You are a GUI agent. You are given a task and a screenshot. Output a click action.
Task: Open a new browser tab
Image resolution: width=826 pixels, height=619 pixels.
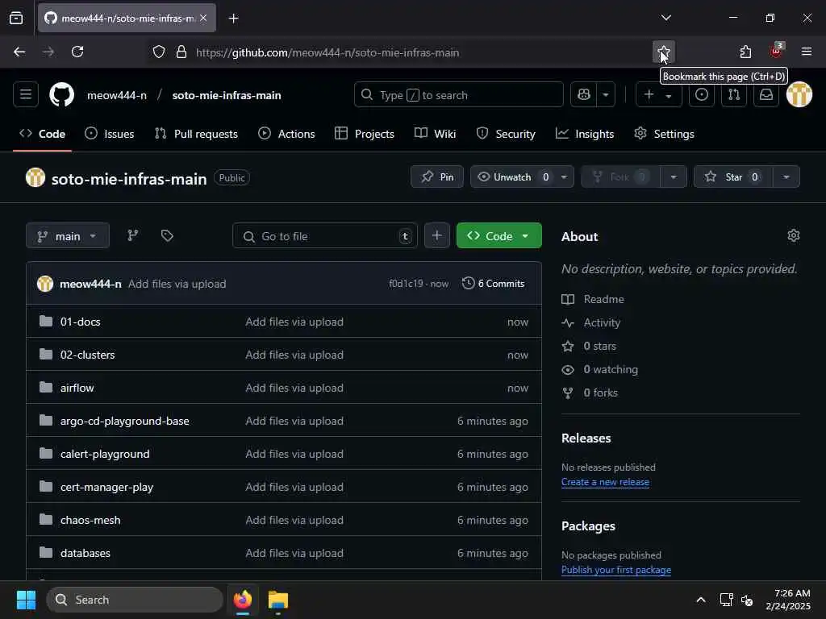pos(233,19)
